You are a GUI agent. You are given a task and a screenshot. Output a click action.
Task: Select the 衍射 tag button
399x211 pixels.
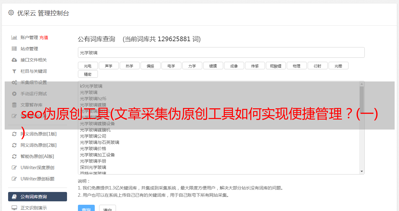(x=317, y=66)
